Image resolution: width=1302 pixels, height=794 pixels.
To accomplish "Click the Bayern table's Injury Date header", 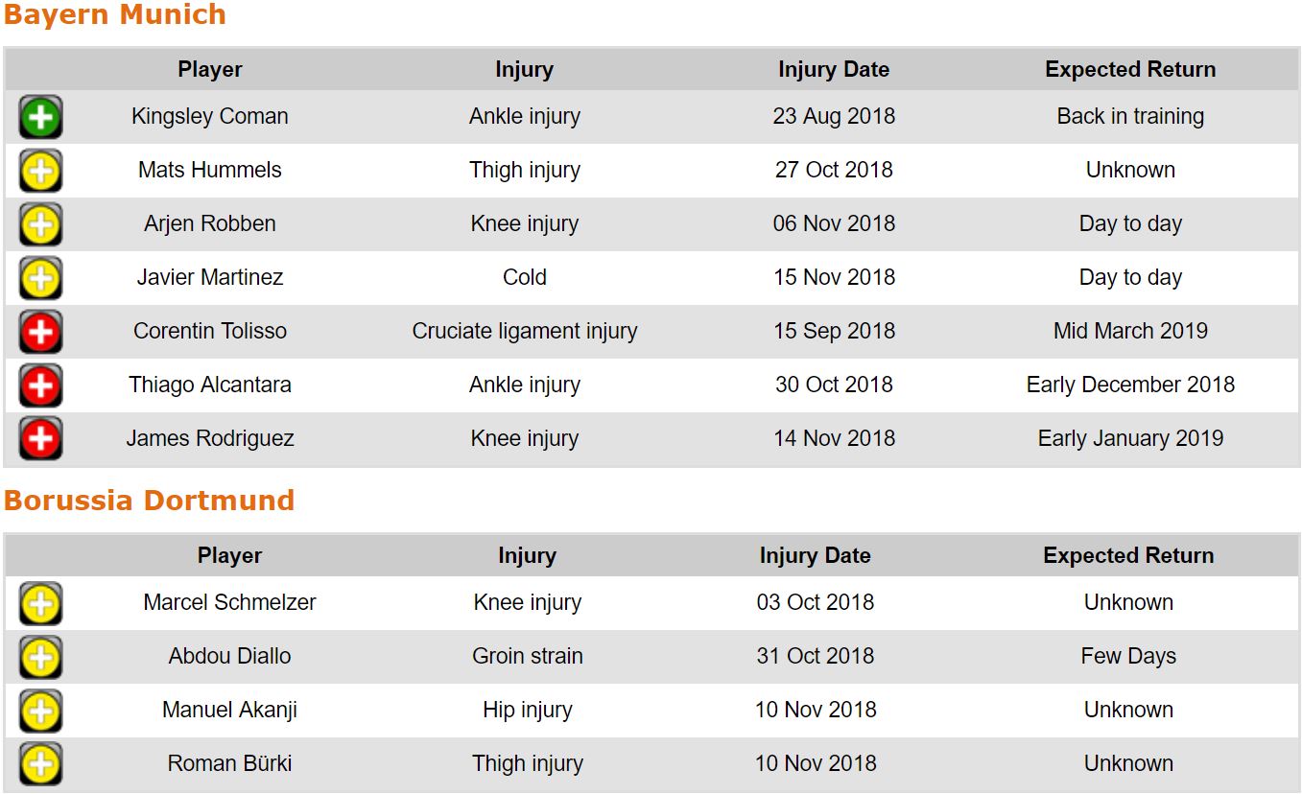I will point(833,69).
